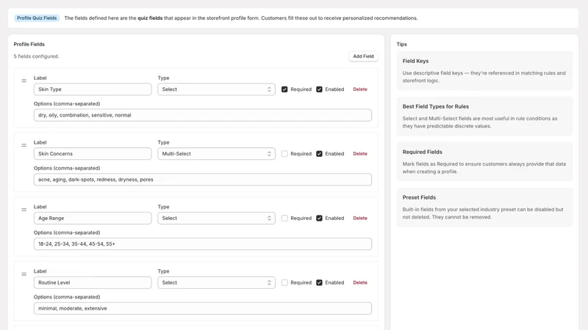Edit the Skin Concerns label input

pos(93,154)
